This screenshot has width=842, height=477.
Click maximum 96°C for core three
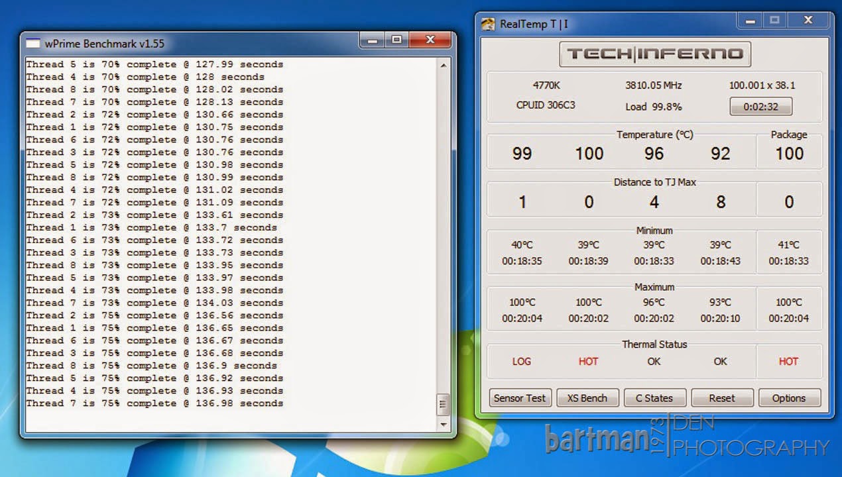tap(654, 303)
